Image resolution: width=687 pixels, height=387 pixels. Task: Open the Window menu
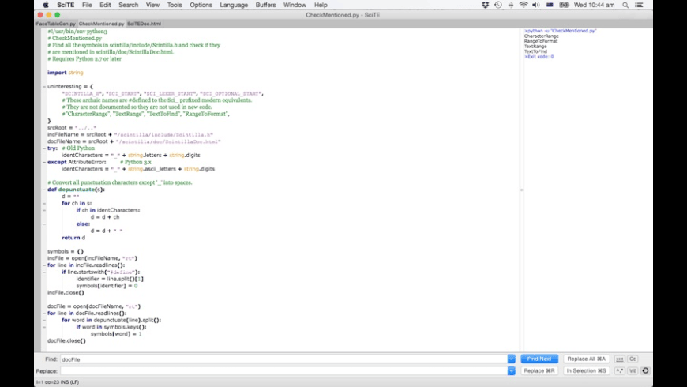[x=295, y=5]
